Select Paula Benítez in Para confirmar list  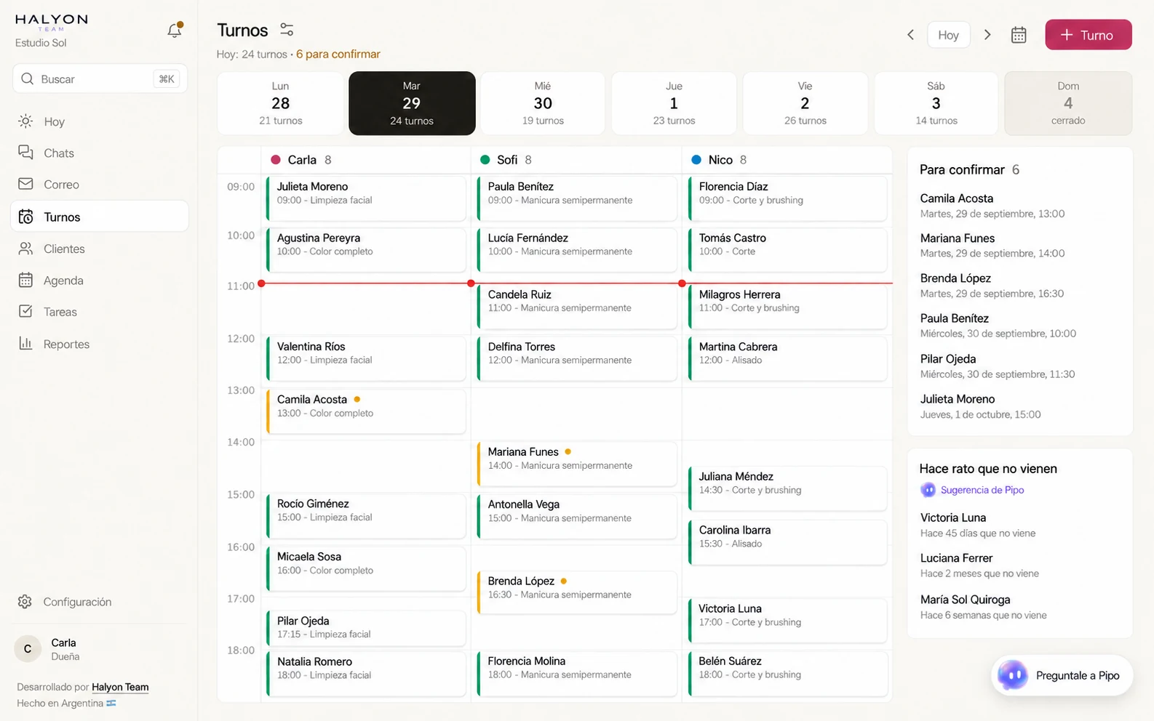point(998,326)
